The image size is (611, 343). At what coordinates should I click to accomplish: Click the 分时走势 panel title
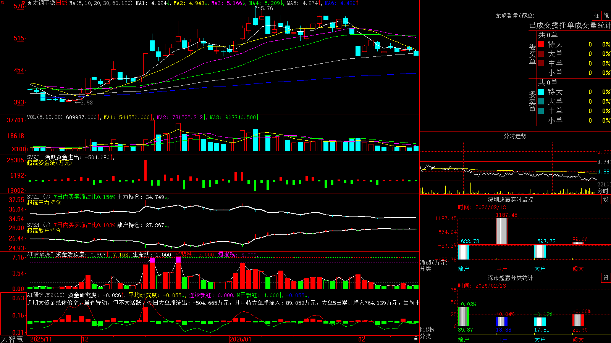[515, 136]
